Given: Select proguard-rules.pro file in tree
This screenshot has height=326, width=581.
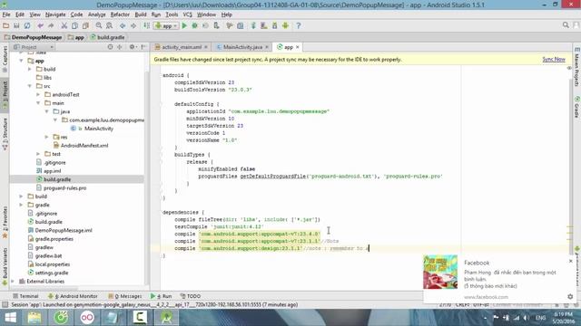Looking at the screenshot, I should (x=64, y=187).
